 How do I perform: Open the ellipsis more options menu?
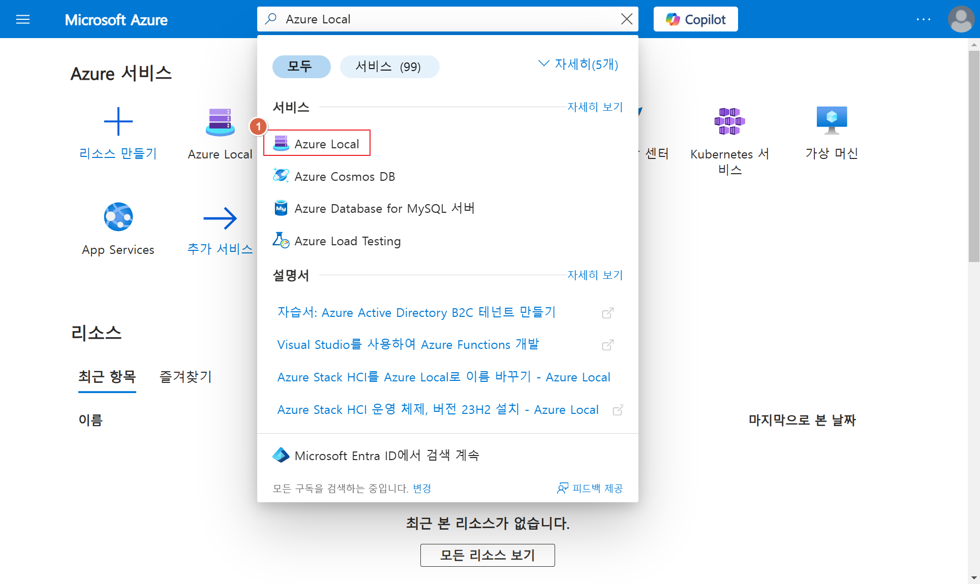(x=923, y=19)
